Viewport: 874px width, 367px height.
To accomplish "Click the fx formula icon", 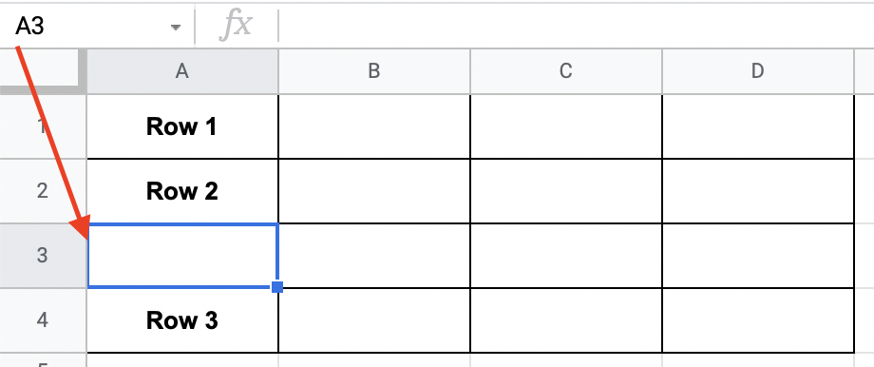I will (x=236, y=27).
